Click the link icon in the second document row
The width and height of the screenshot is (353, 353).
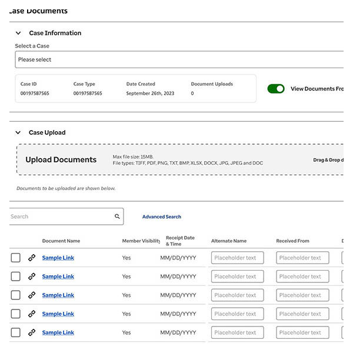(32, 277)
